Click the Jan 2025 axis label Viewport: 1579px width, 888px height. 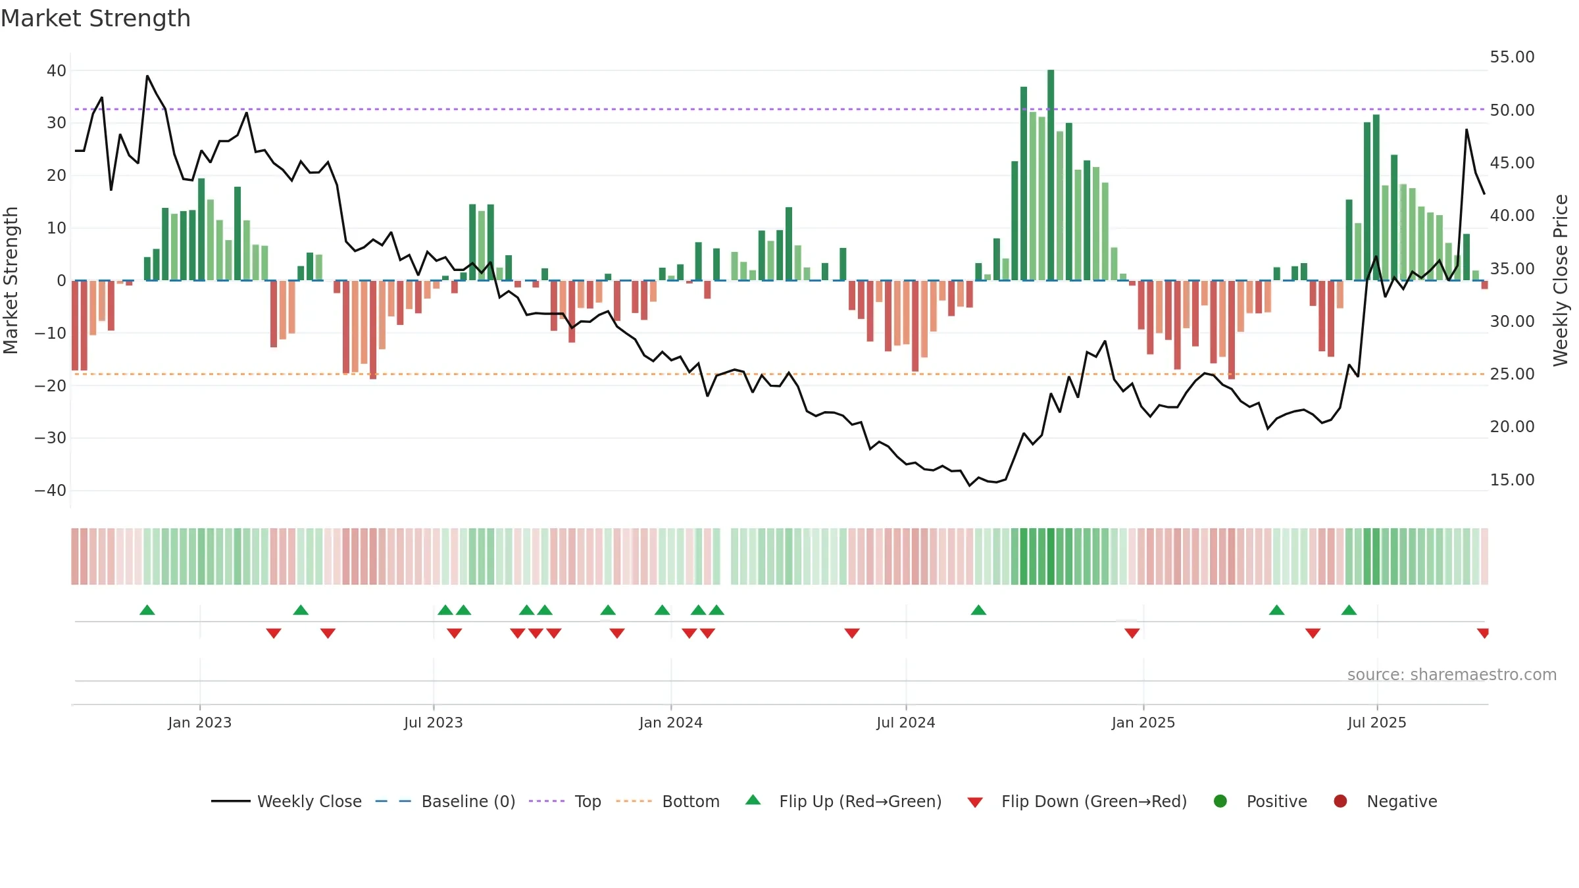tap(1143, 722)
